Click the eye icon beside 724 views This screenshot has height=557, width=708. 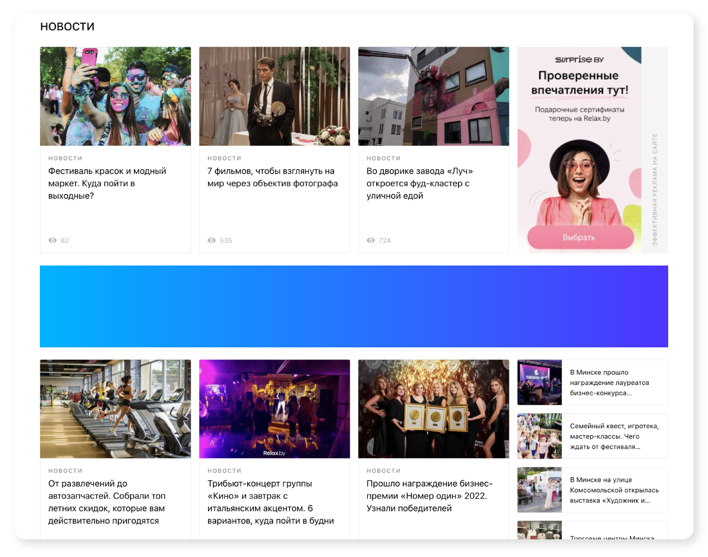point(371,241)
